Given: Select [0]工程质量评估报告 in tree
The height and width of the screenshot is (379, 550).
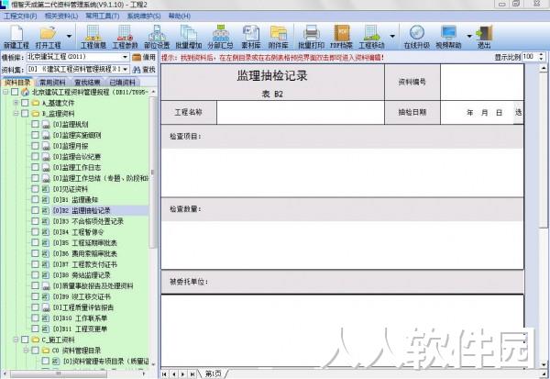Looking at the screenshot, I should click(x=83, y=307).
